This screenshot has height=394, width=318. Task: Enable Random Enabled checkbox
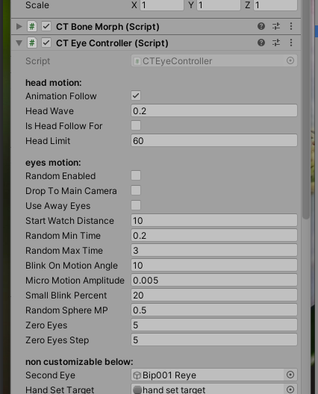click(x=136, y=175)
